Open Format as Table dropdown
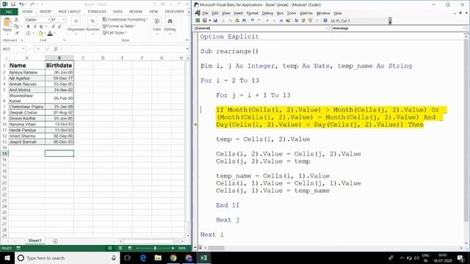The image size is (470, 264). tap(119, 26)
